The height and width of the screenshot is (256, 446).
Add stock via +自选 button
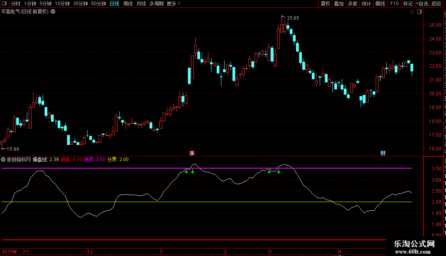click(422, 4)
